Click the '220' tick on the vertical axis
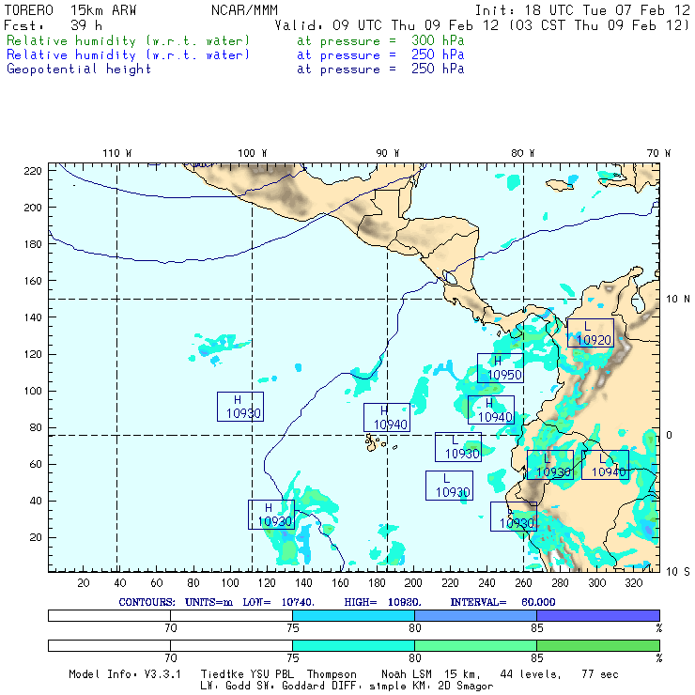This screenshot has width=695, height=695. click(x=33, y=171)
